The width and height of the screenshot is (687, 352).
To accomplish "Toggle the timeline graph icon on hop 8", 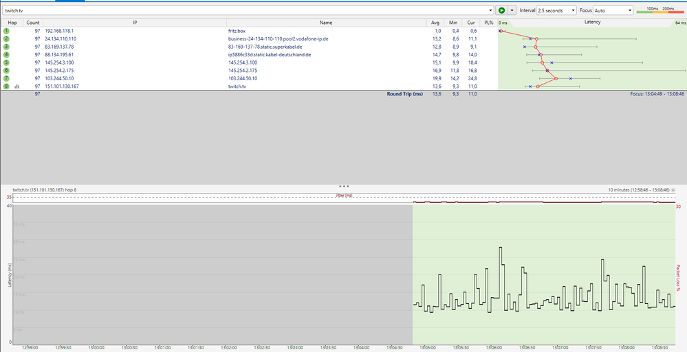I will coord(17,86).
